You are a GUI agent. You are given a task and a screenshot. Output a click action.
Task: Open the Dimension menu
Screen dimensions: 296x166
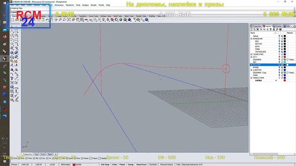click(59, 5)
